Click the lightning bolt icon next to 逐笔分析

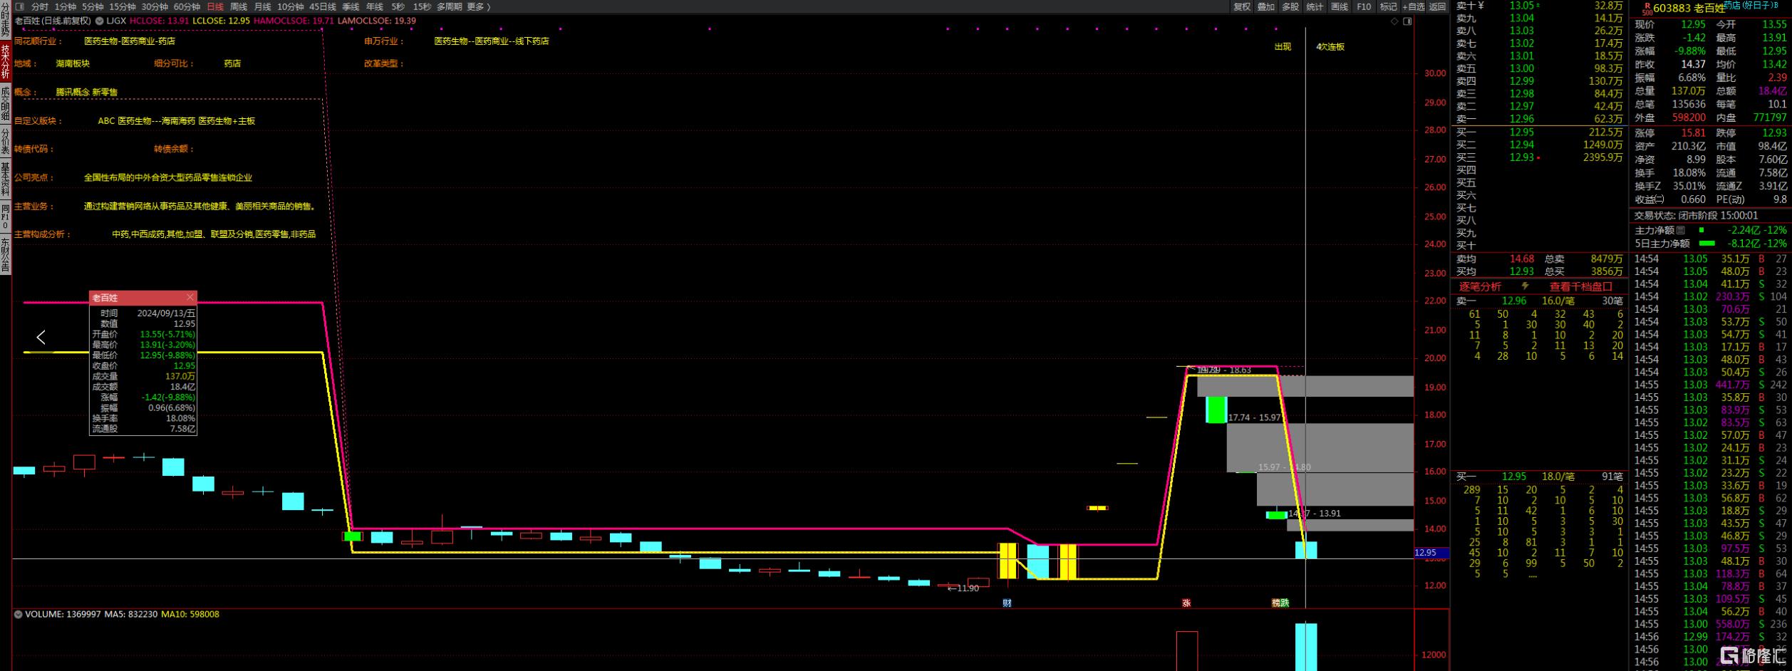point(1525,286)
